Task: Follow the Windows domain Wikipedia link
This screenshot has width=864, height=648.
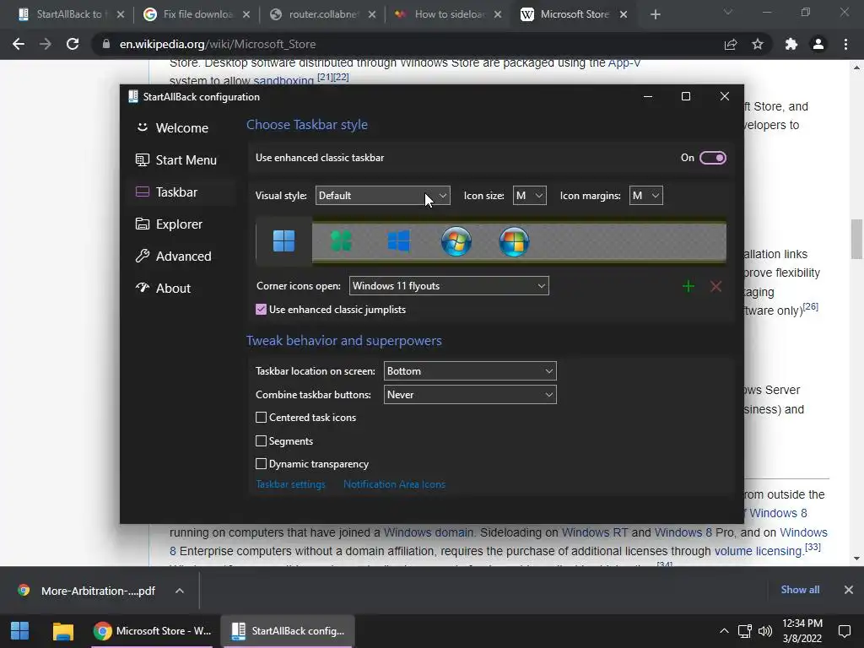Action: click(428, 532)
